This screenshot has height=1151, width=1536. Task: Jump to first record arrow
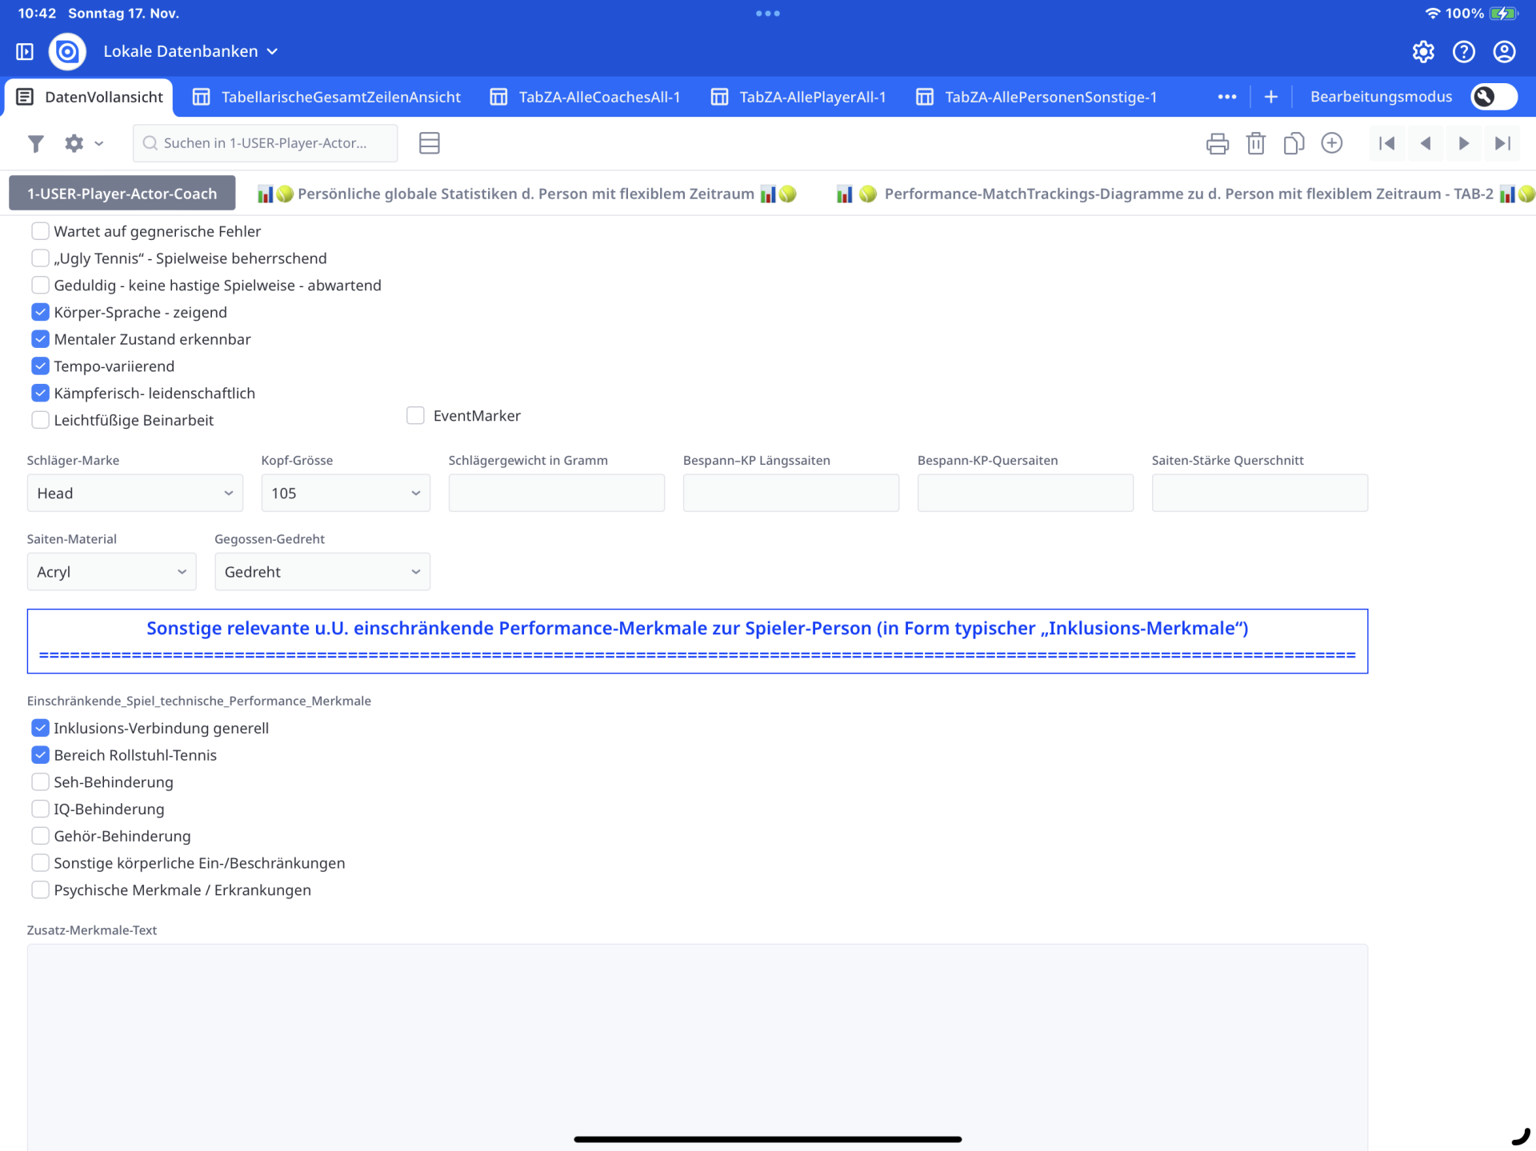point(1387,143)
